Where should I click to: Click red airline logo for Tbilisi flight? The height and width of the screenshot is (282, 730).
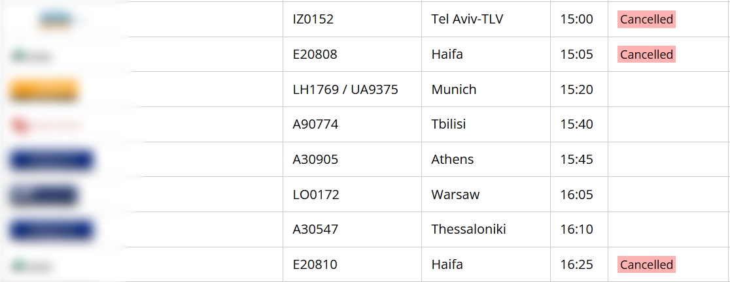pyautogui.click(x=46, y=125)
